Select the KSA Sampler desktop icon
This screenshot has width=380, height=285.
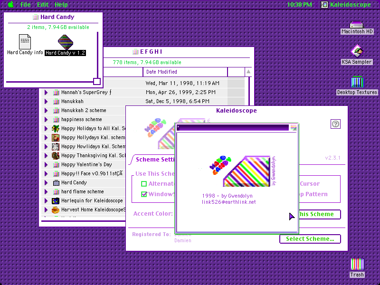point(357,51)
